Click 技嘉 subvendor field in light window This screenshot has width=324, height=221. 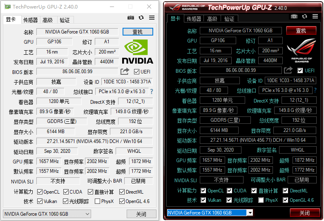(56, 82)
